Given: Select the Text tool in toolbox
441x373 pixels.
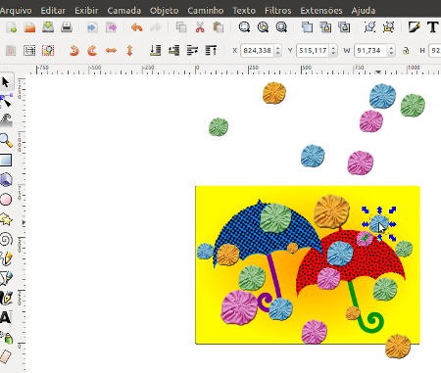Looking at the screenshot, I should pos(6,317).
